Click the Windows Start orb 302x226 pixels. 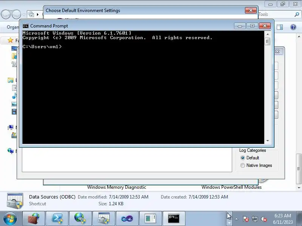[10, 218]
